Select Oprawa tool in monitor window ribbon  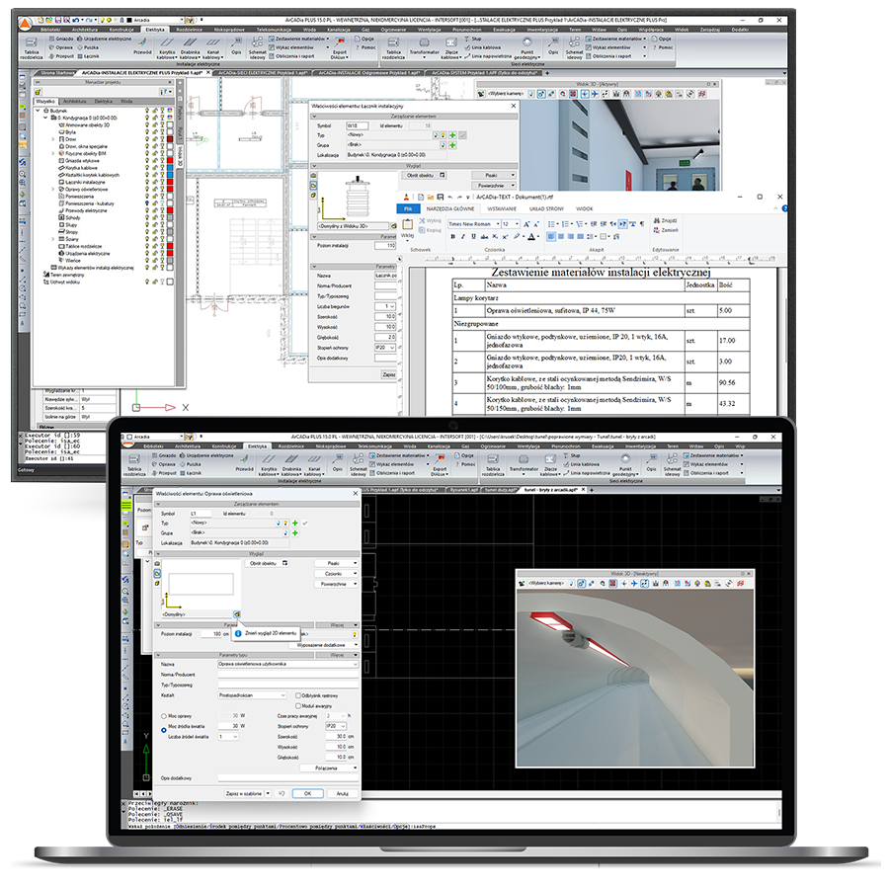point(60,47)
